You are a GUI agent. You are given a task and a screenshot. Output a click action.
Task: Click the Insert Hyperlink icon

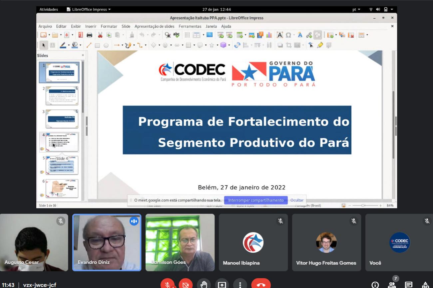(309, 35)
